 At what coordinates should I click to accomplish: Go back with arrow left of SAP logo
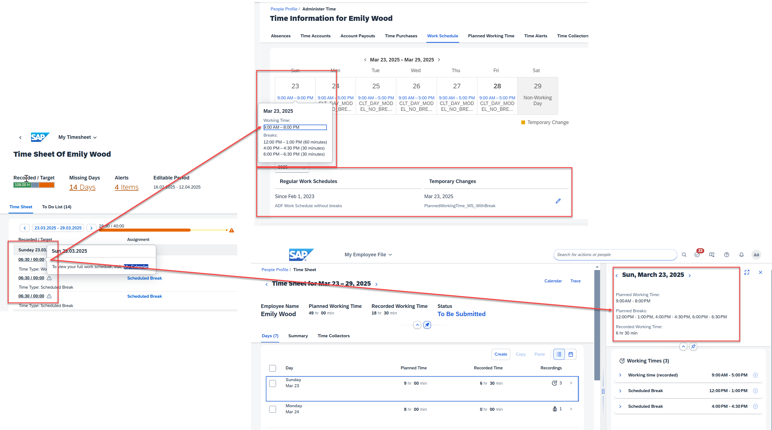click(20, 137)
